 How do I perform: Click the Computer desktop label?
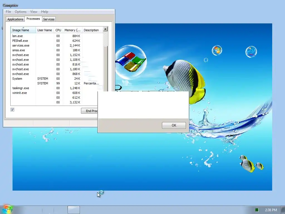point(10,5)
